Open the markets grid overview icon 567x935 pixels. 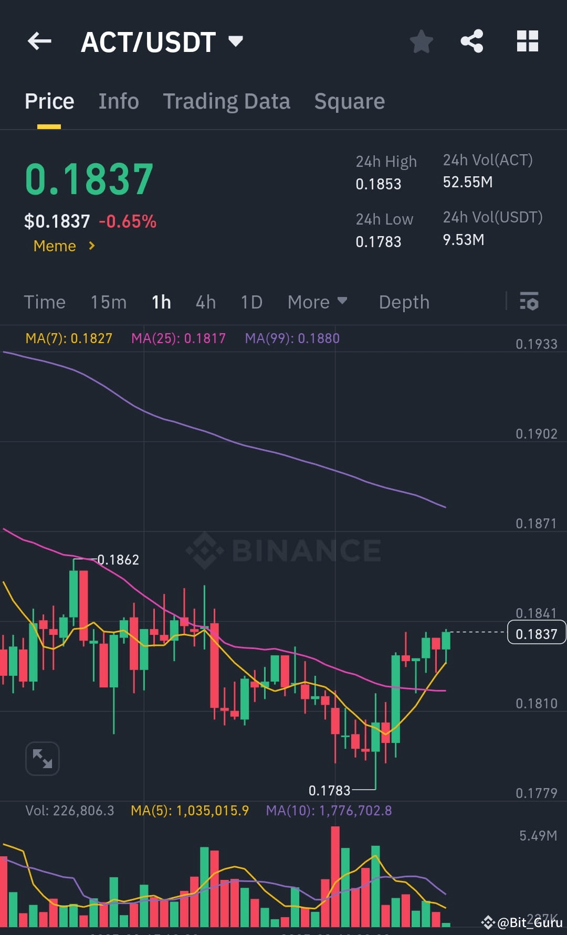click(527, 40)
